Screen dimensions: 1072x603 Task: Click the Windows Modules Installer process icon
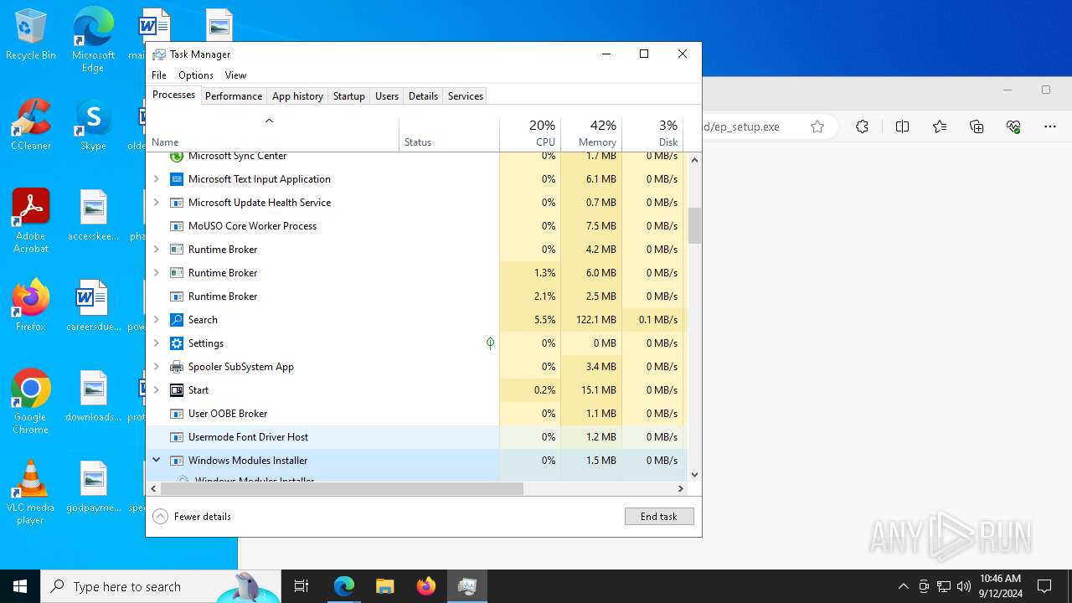(176, 461)
